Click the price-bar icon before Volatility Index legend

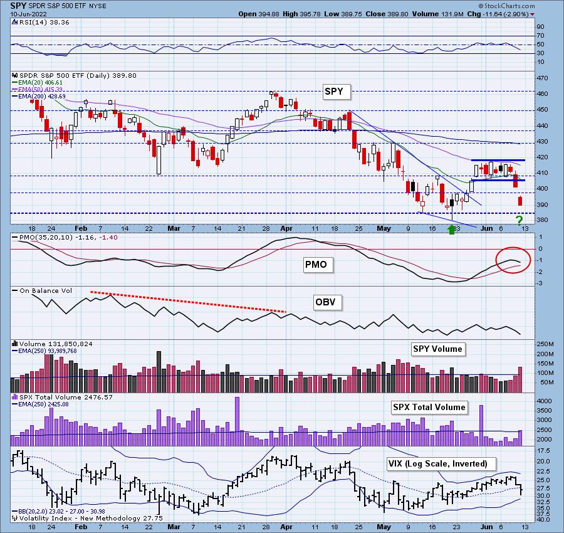pyautogui.click(x=15, y=518)
